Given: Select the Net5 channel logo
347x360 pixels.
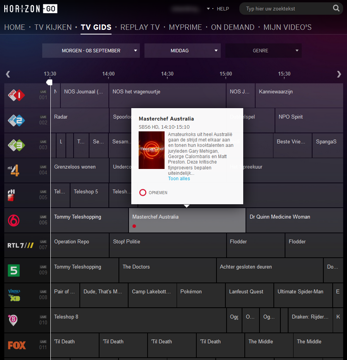Looking at the screenshot, I should pos(14,270).
